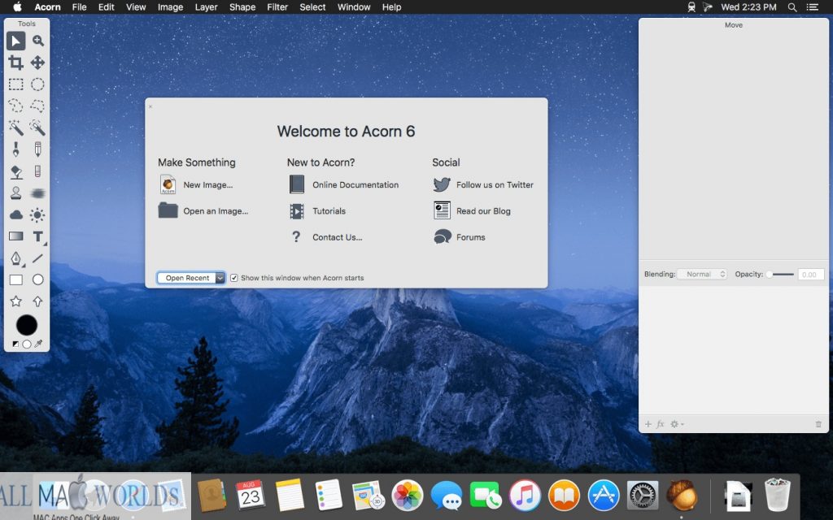Image resolution: width=833 pixels, height=520 pixels.
Task: Select the Pencil tool
Action: point(37,149)
